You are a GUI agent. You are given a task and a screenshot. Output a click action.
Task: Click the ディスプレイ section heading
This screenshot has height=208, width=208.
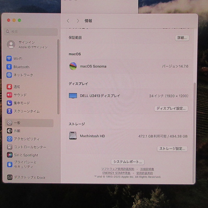pyautogui.click(x=78, y=84)
